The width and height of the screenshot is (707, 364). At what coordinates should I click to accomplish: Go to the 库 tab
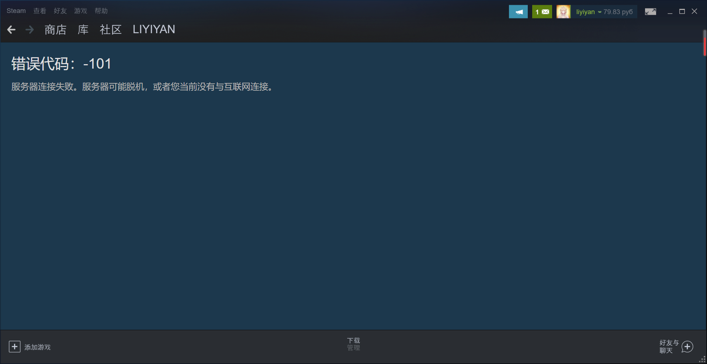tap(83, 30)
